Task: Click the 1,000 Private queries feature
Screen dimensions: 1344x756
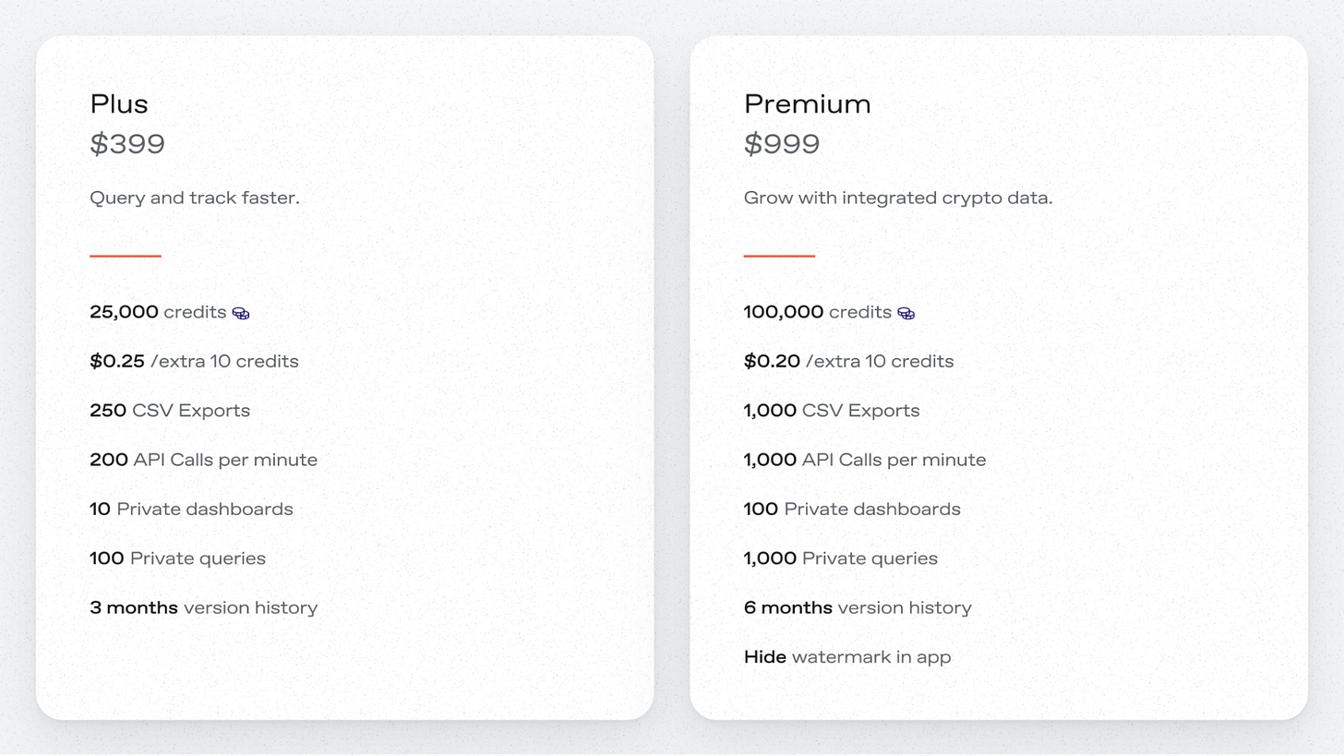Action: [840, 558]
